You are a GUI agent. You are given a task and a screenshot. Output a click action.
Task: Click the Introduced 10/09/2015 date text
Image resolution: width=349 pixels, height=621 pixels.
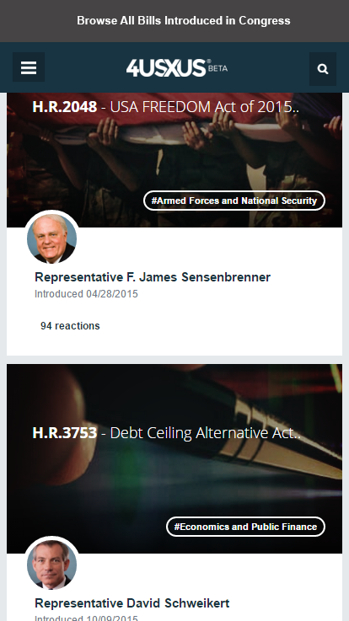86,618
